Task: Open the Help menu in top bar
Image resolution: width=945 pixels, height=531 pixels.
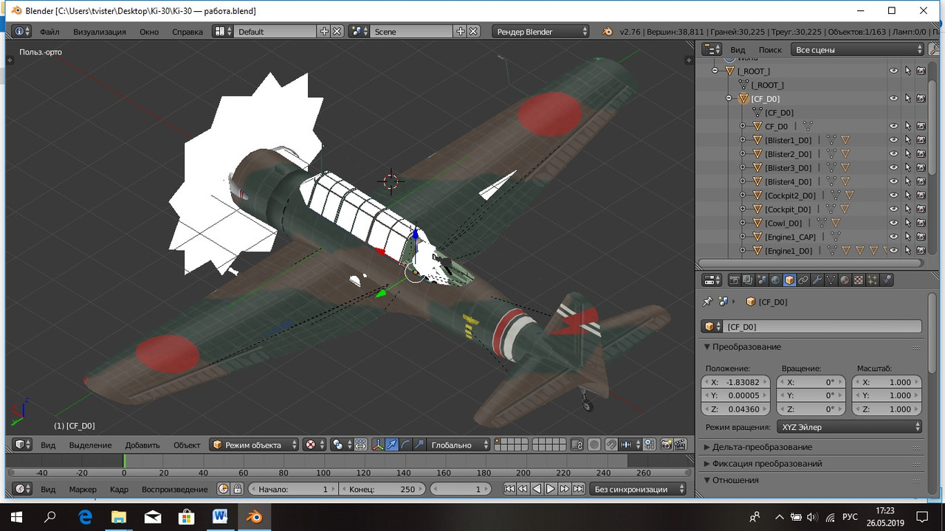Action: [x=188, y=32]
